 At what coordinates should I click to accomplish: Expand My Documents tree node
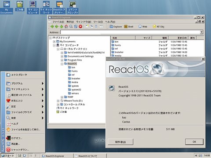(54, 42)
